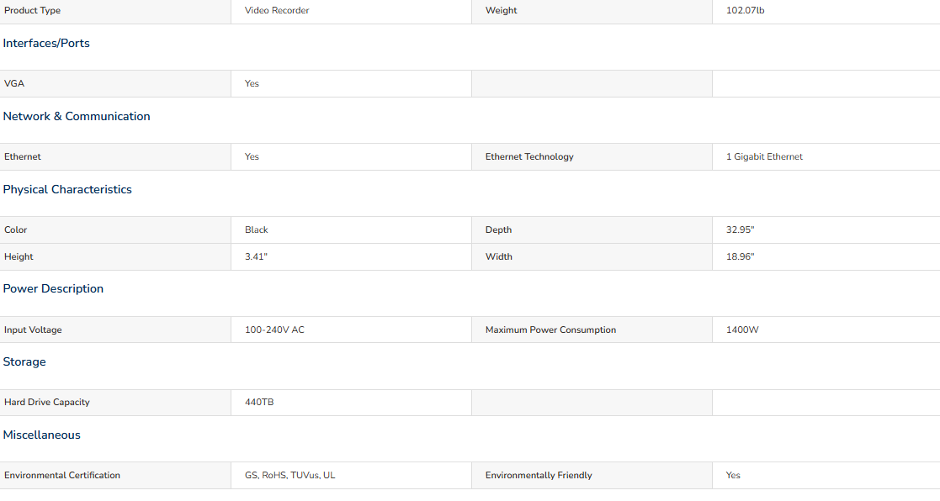The width and height of the screenshot is (940, 501).
Task: Click the 3.41" height value
Action: [256, 256]
